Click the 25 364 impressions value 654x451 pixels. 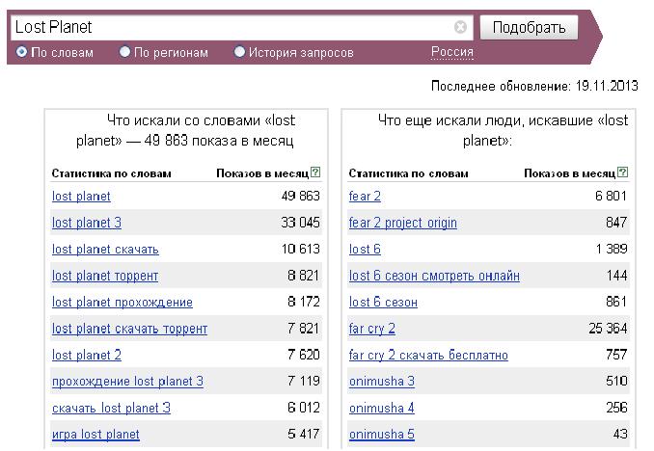pyautogui.click(x=608, y=328)
